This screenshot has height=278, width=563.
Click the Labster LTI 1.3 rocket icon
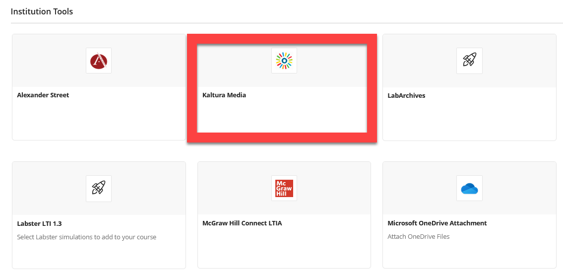(x=99, y=188)
